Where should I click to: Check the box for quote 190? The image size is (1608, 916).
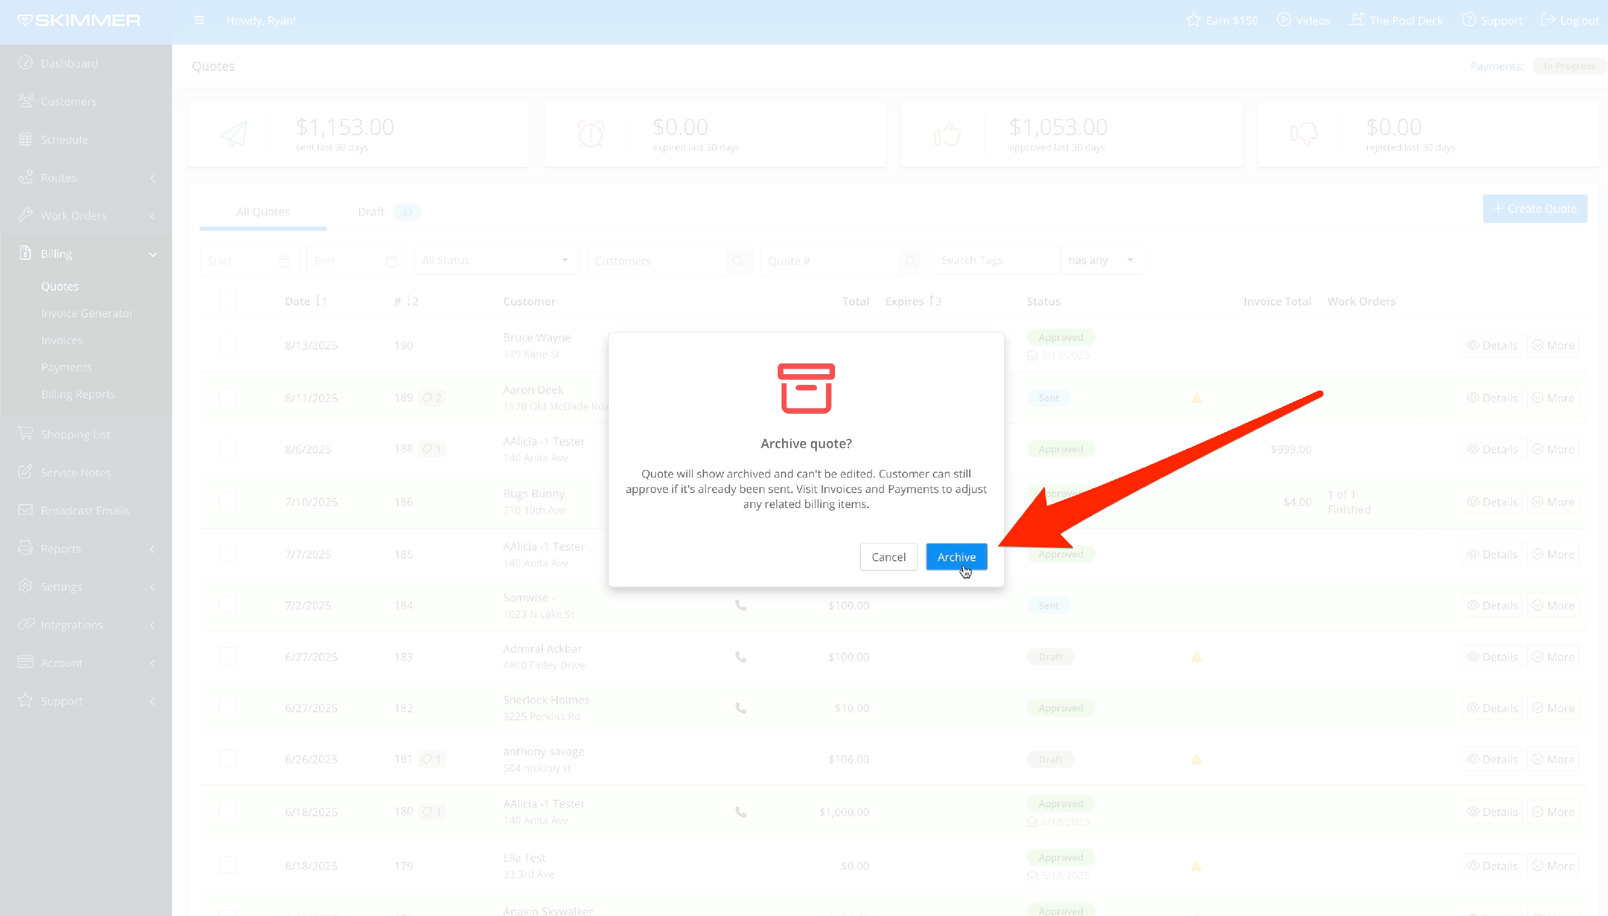click(227, 344)
